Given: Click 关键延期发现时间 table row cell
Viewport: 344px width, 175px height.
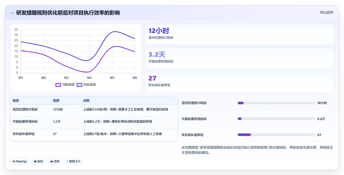Looking at the screenshot, I should tap(25, 122).
